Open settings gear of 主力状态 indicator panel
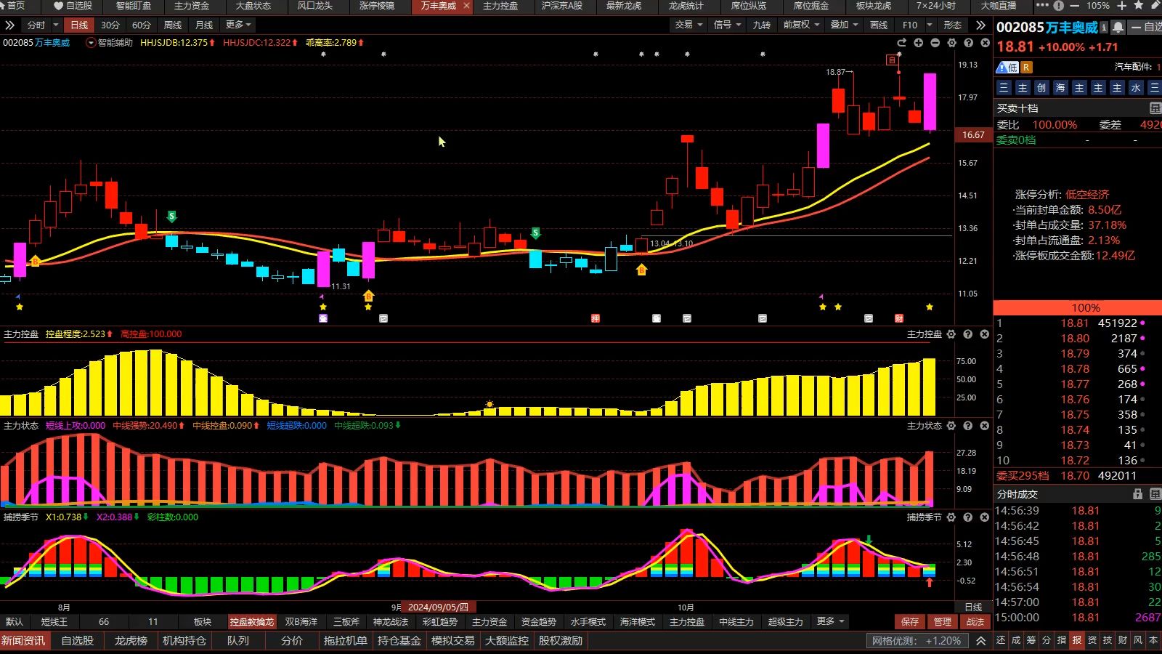 click(x=951, y=426)
